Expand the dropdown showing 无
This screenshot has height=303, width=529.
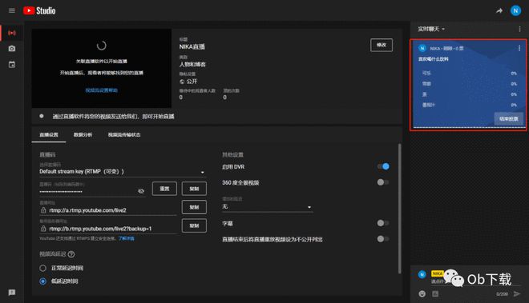point(267,207)
